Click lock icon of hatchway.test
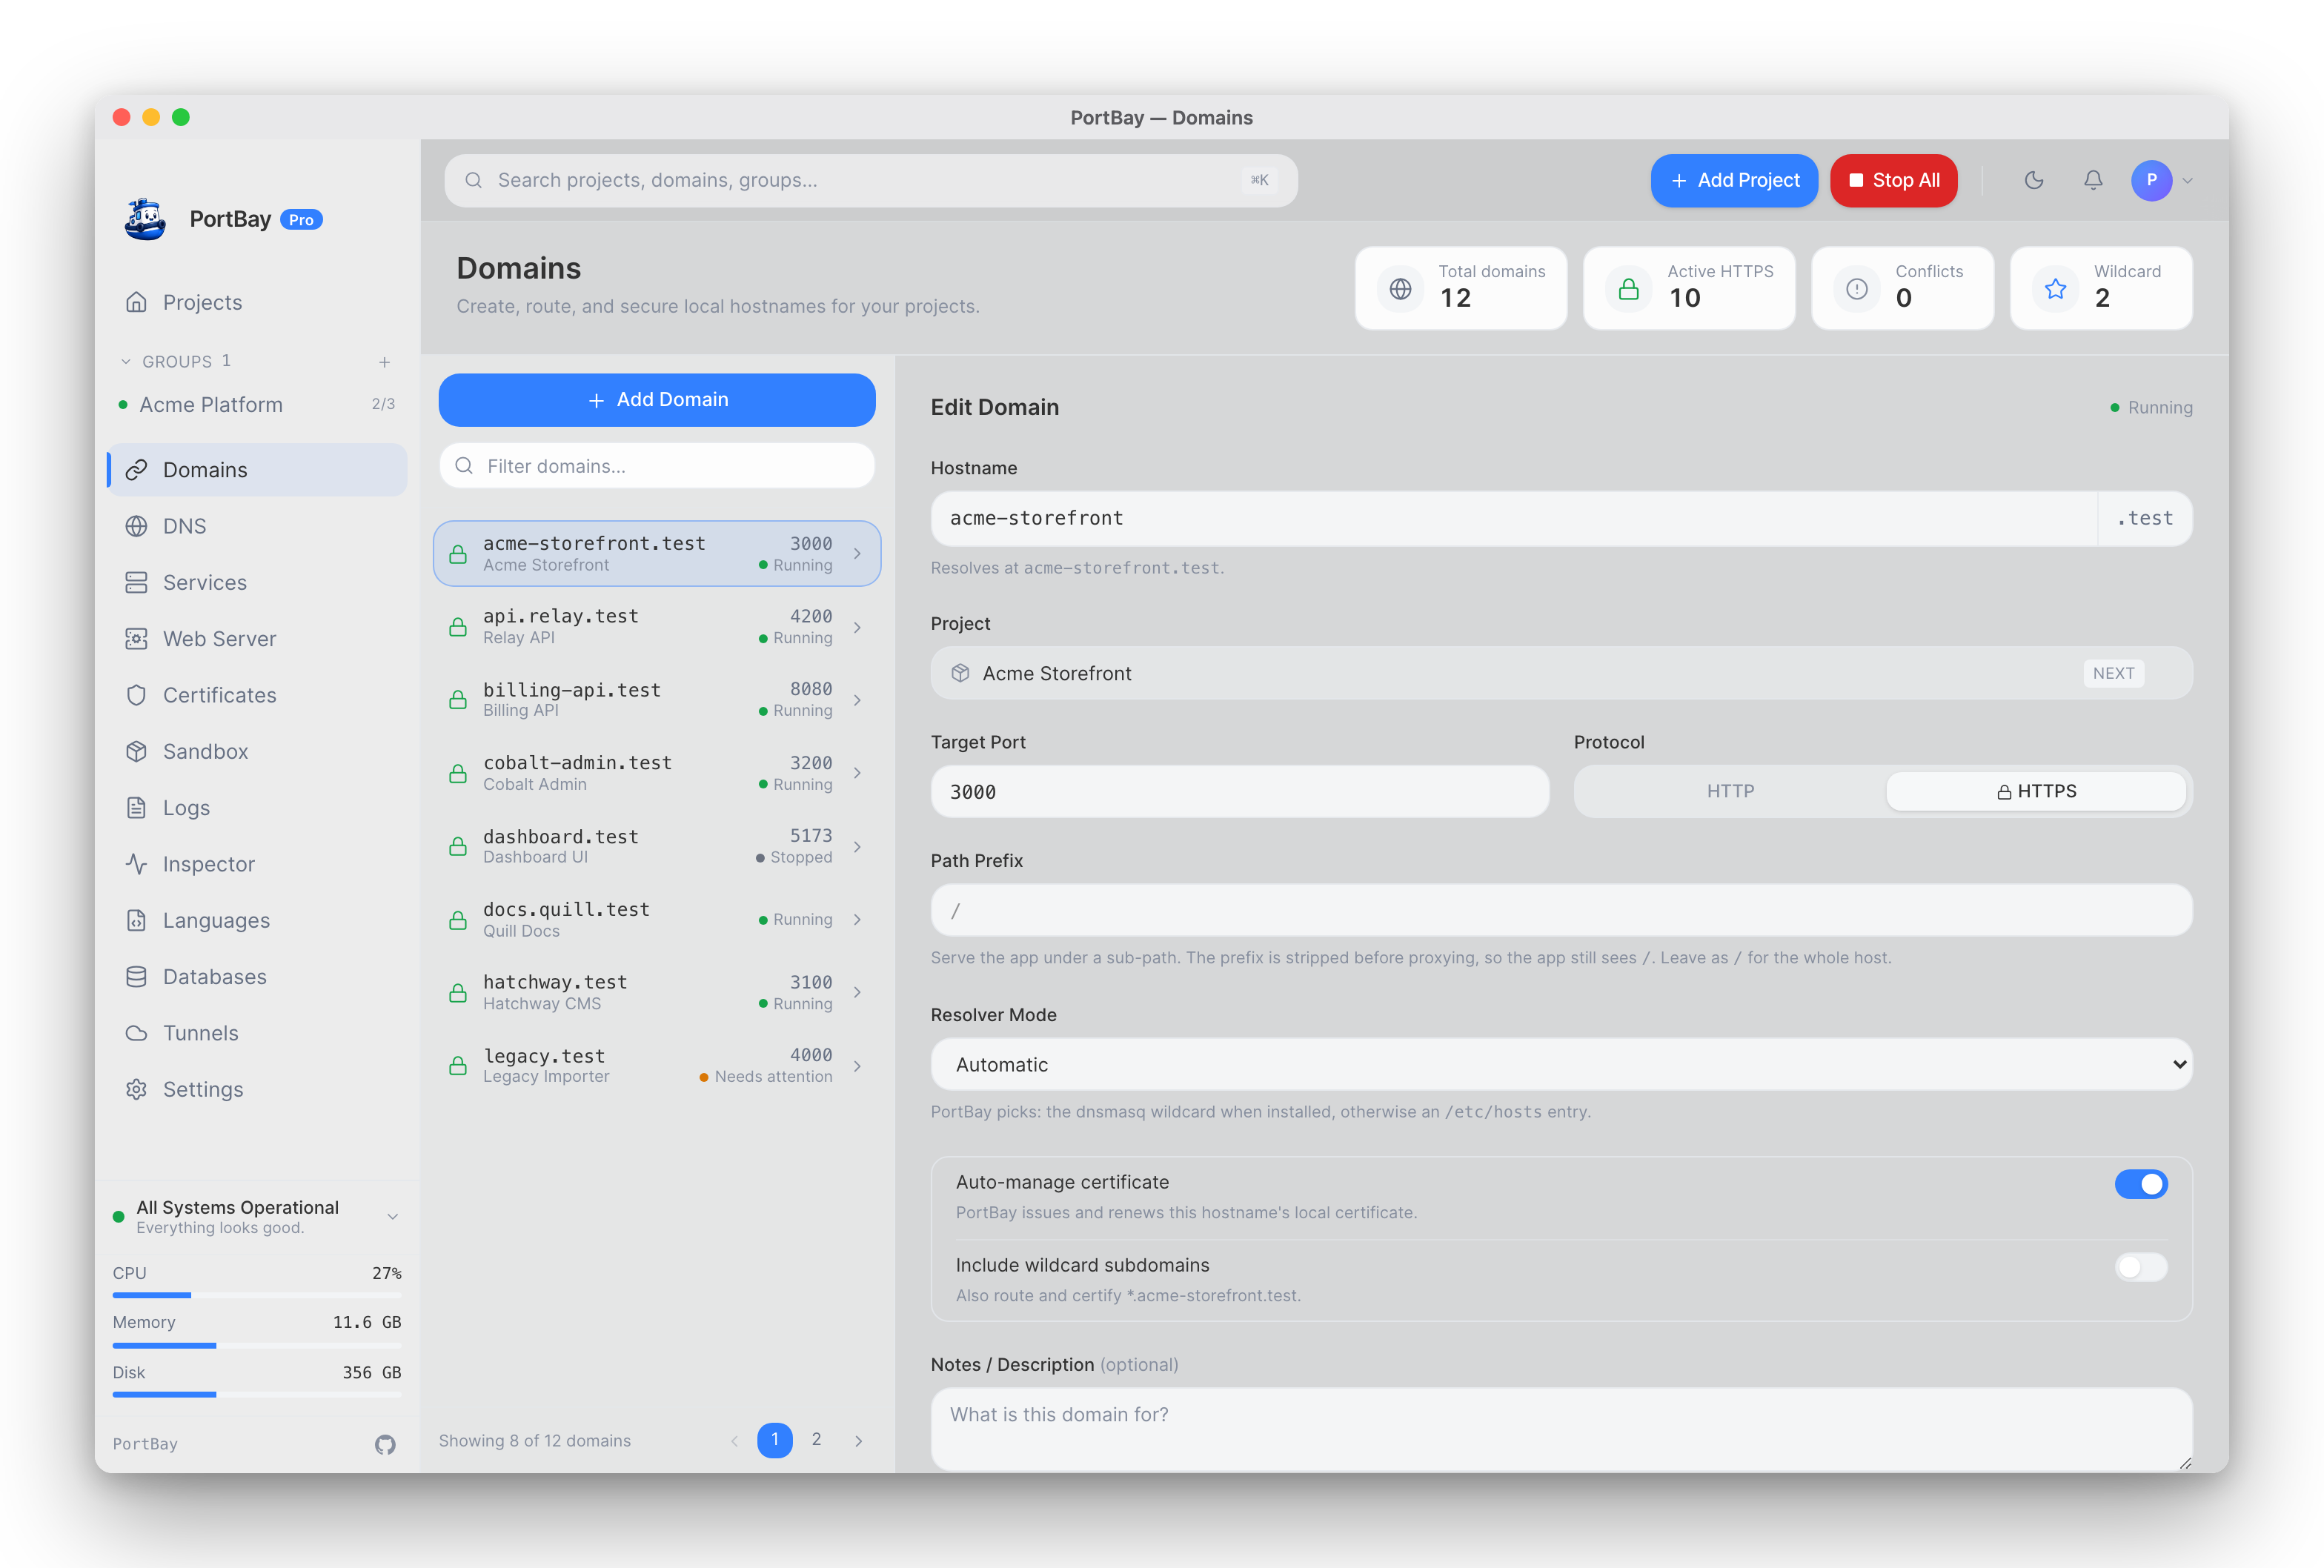Viewport: 2324px width, 1568px height. [x=458, y=992]
